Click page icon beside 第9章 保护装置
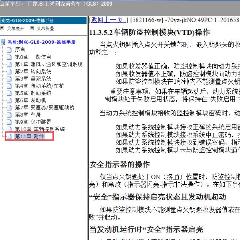 click(9, 122)
